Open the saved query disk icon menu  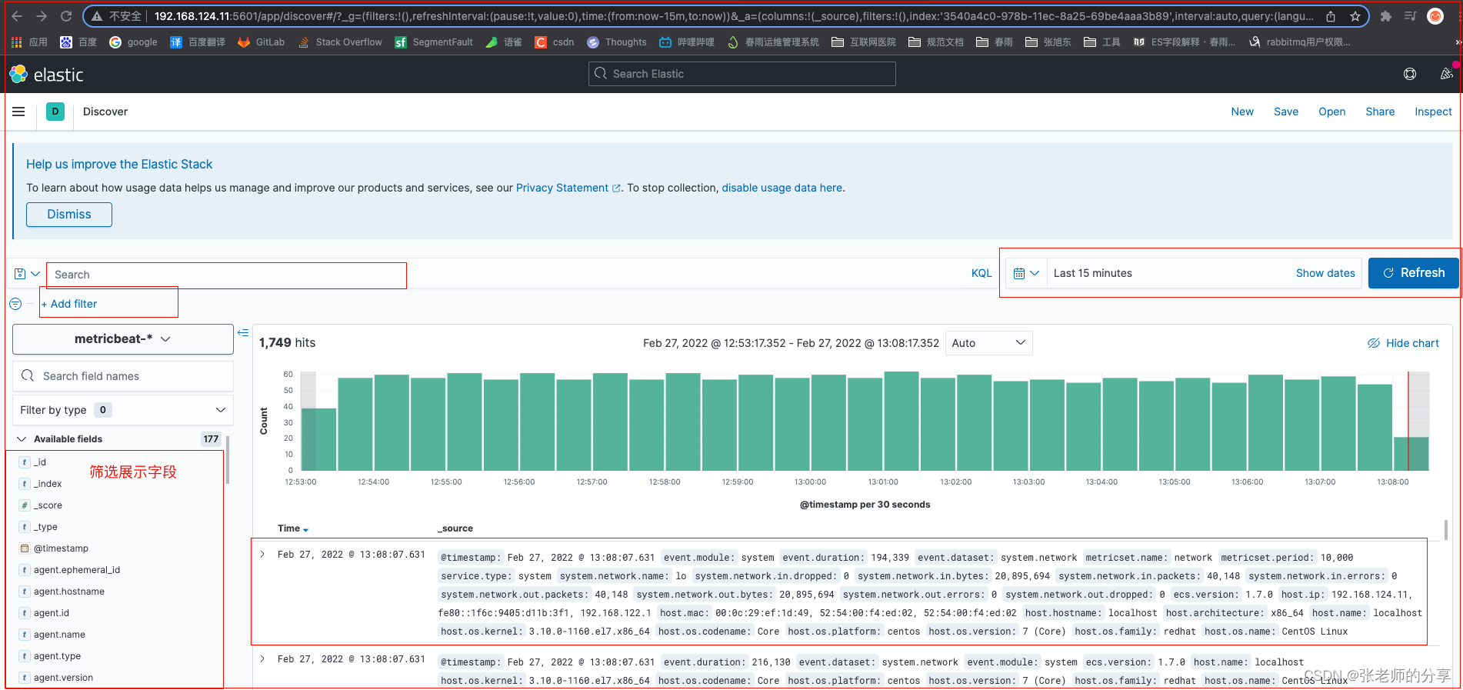click(x=27, y=274)
